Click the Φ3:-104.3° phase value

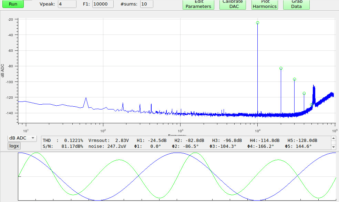point(223,146)
